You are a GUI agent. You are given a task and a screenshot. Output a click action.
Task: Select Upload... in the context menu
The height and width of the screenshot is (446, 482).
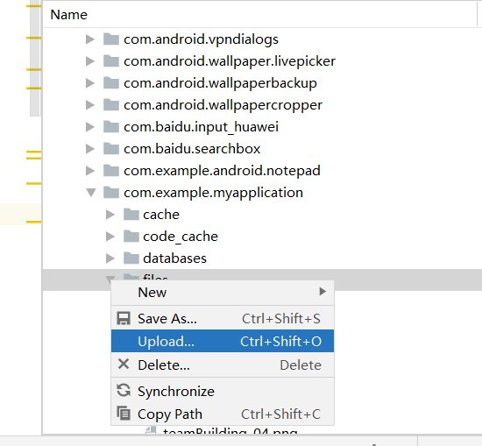tap(223, 341)
